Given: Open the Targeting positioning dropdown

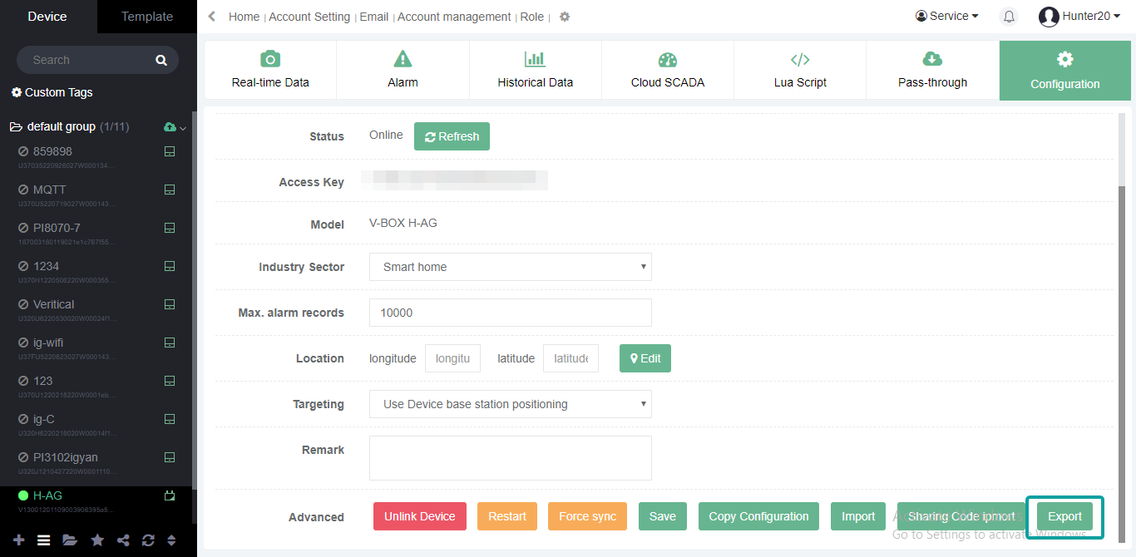Looking at the screenshot, I should tap(510, 404).
